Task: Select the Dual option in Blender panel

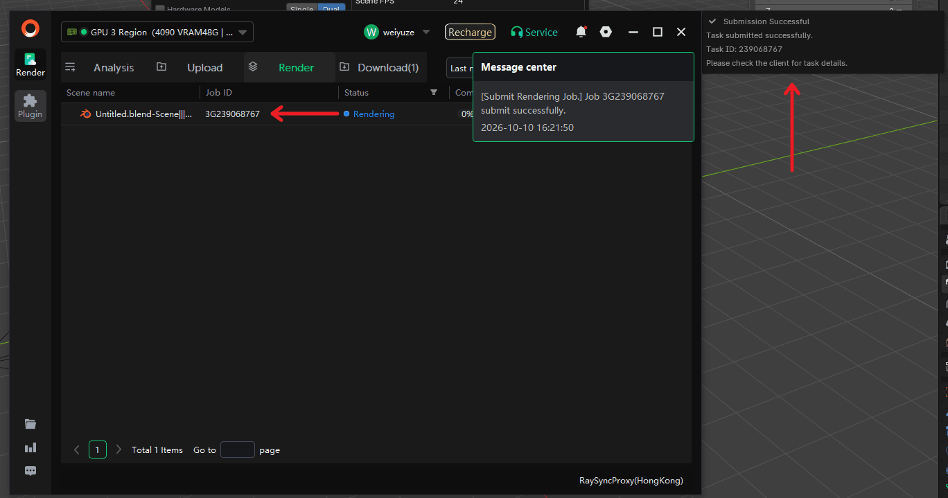Action: [x=331, y=9]
